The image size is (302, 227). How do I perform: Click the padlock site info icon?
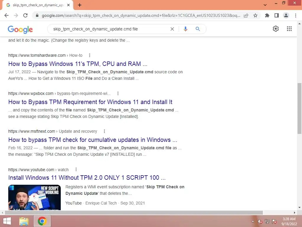[x=37, y=15]
